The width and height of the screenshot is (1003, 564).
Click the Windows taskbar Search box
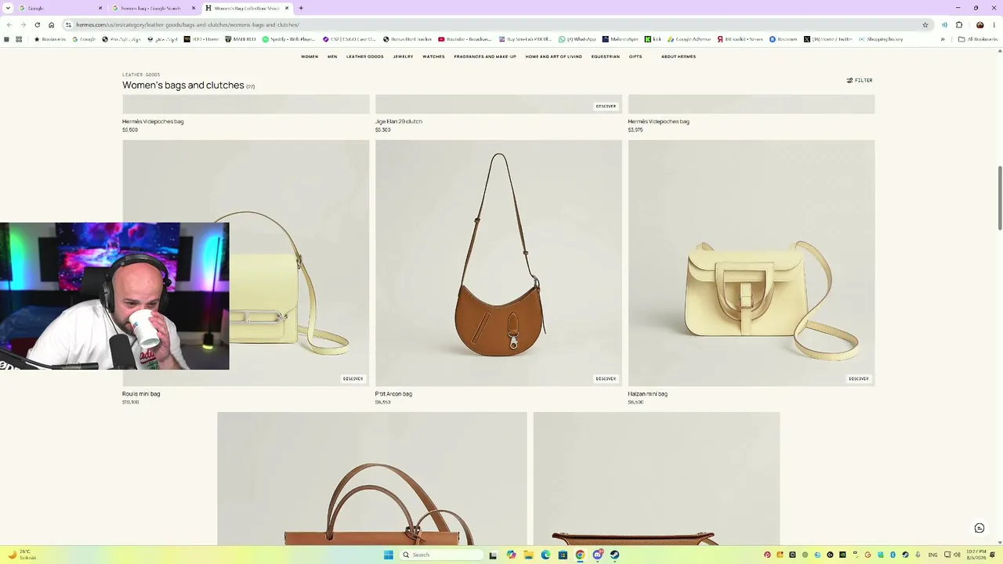tap(442, 555)
